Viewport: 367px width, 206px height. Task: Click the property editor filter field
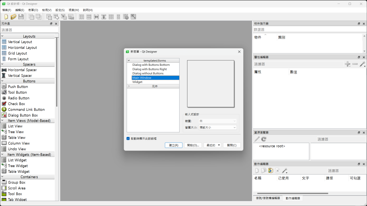pos(299,64)
